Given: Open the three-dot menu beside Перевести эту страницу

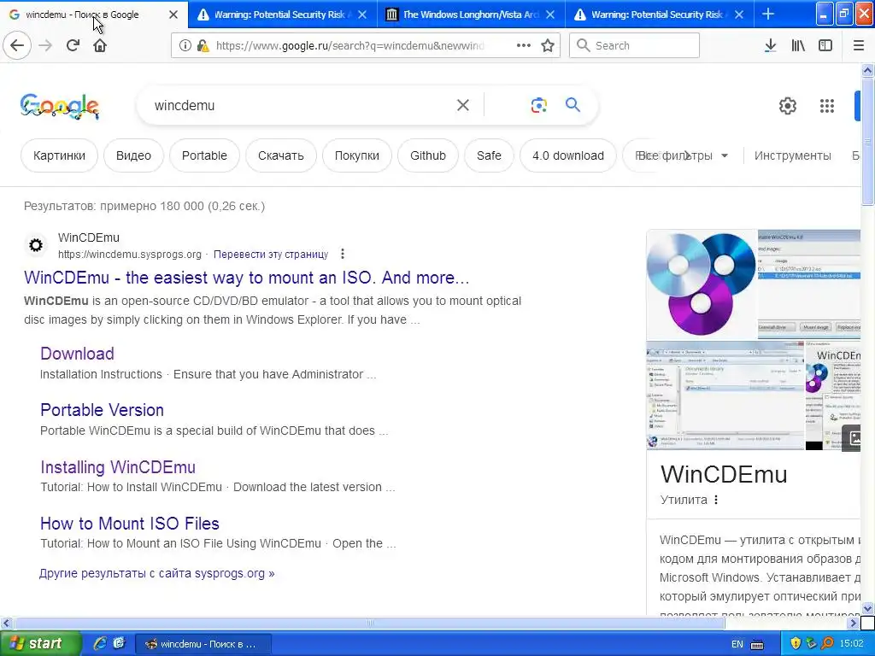Looking at the screenshot, I should (342, 254).
